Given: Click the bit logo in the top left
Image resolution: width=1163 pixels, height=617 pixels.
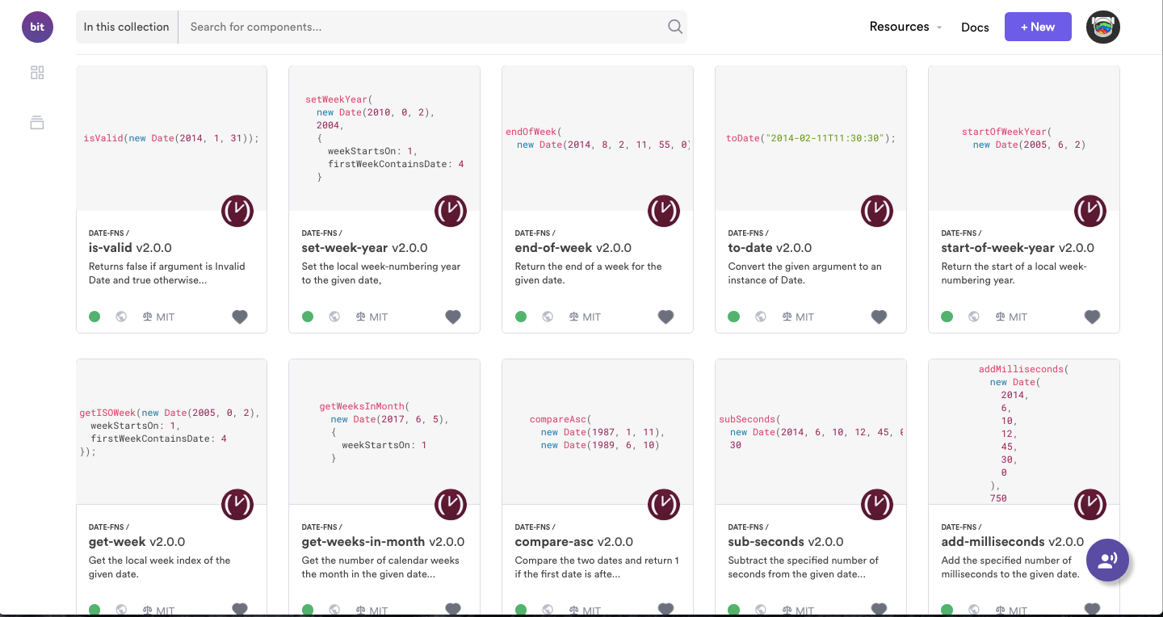Looking at the screenshot, I should point(37,27).
